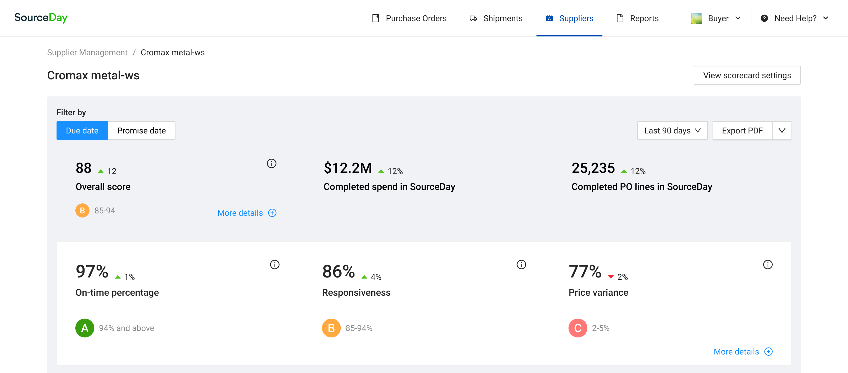Open the Last 90 days dropdown

tap(672, 131)
